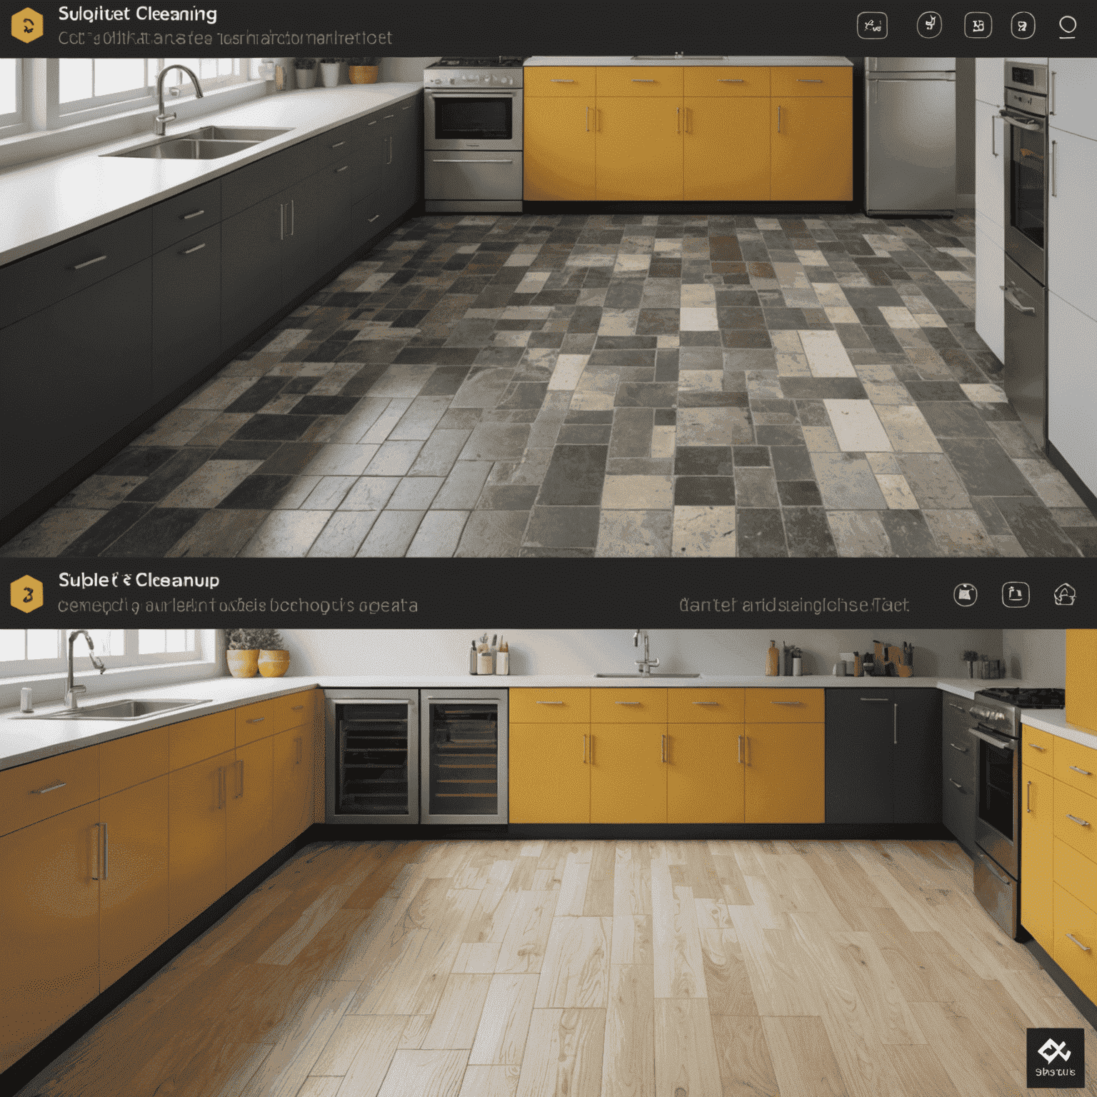This screenshot has height=1097, width=1097.
Task: Click the second circular glyph icon in top header
Action: click(1023, 26)
